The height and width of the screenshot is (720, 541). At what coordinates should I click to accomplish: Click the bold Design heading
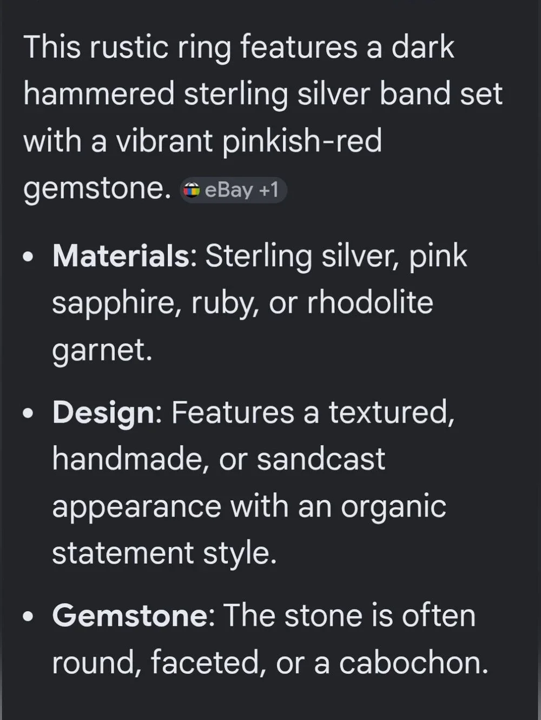pos(103,413)
